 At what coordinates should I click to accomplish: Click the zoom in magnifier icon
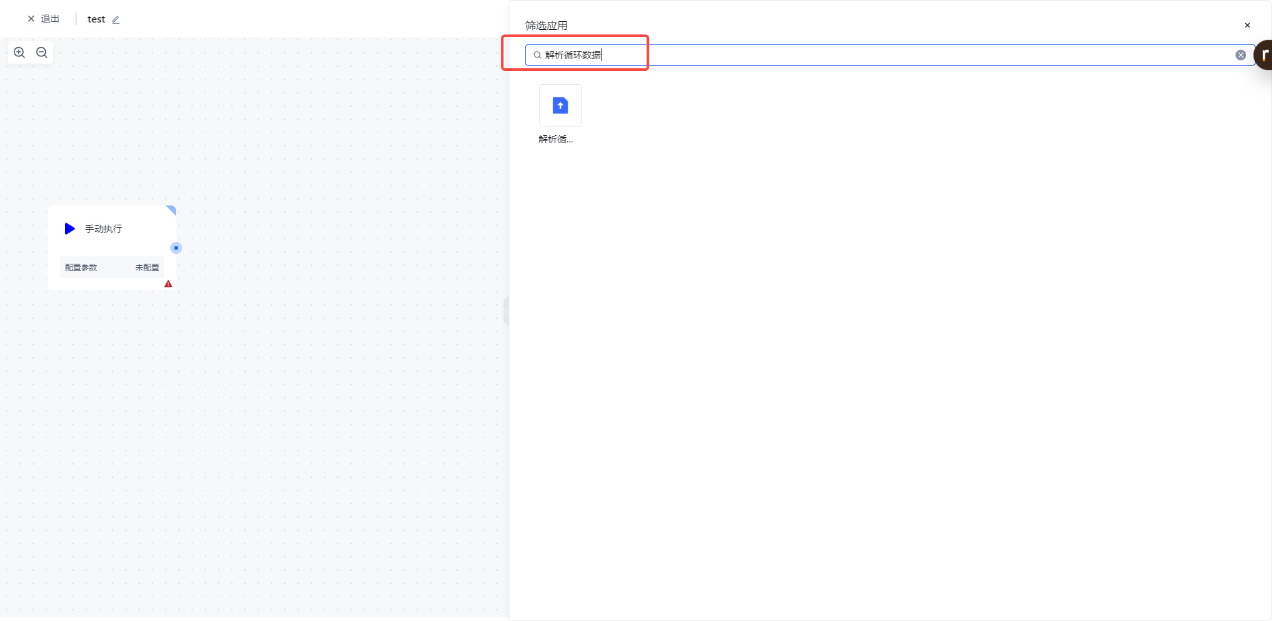[x=19, y=52]
